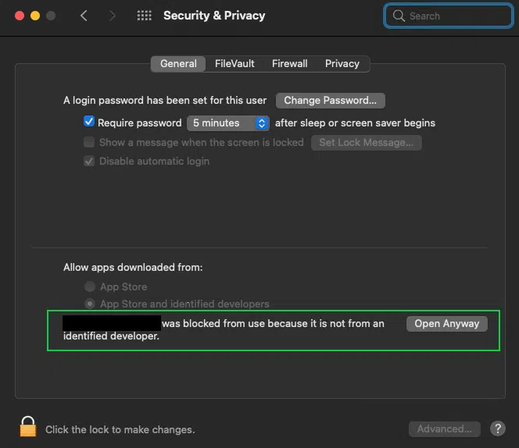Screen dimensions: 519x448
Task: Go forward with the right chevron
Action: point(112,16)
